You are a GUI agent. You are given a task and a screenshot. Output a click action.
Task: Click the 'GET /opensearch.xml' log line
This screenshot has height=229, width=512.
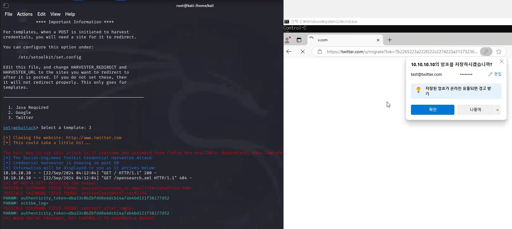coord(98,178)
